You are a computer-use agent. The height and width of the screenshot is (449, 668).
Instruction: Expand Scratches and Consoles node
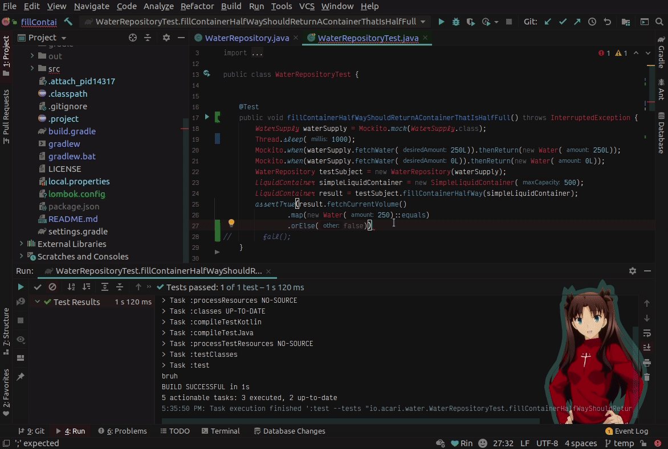click(21, 256)
